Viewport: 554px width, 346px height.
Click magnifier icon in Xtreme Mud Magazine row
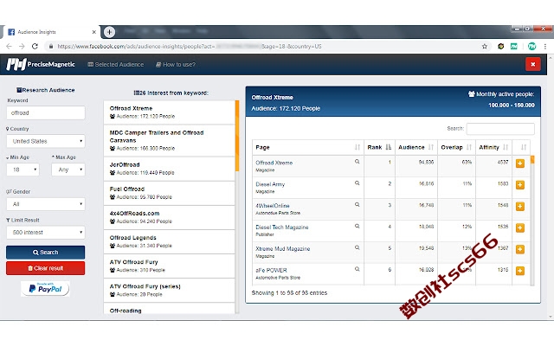click(358, 247)
